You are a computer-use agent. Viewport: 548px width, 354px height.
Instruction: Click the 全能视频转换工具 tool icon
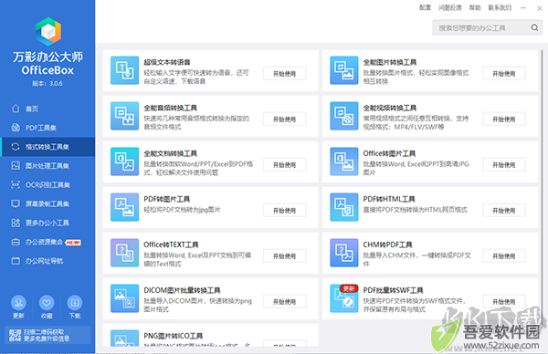344,116
